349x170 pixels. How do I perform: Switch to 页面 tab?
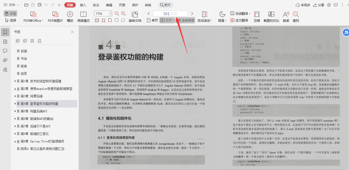coord(122,5)
